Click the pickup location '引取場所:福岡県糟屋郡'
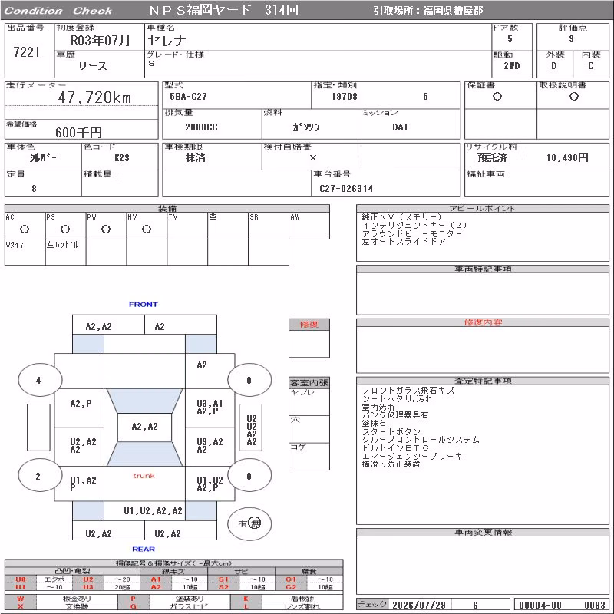 [x=427, y=11]
